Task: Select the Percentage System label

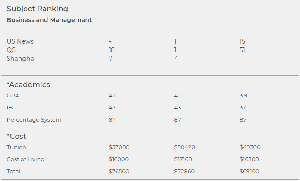Action: (x=34, y=120)
